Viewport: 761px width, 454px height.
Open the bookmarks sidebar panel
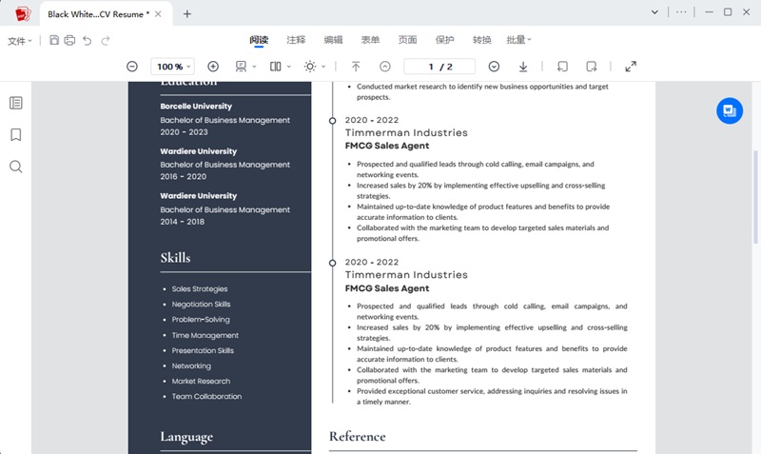16,134
